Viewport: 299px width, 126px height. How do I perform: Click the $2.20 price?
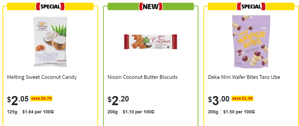pyautogui.click(x=118, y=101)
